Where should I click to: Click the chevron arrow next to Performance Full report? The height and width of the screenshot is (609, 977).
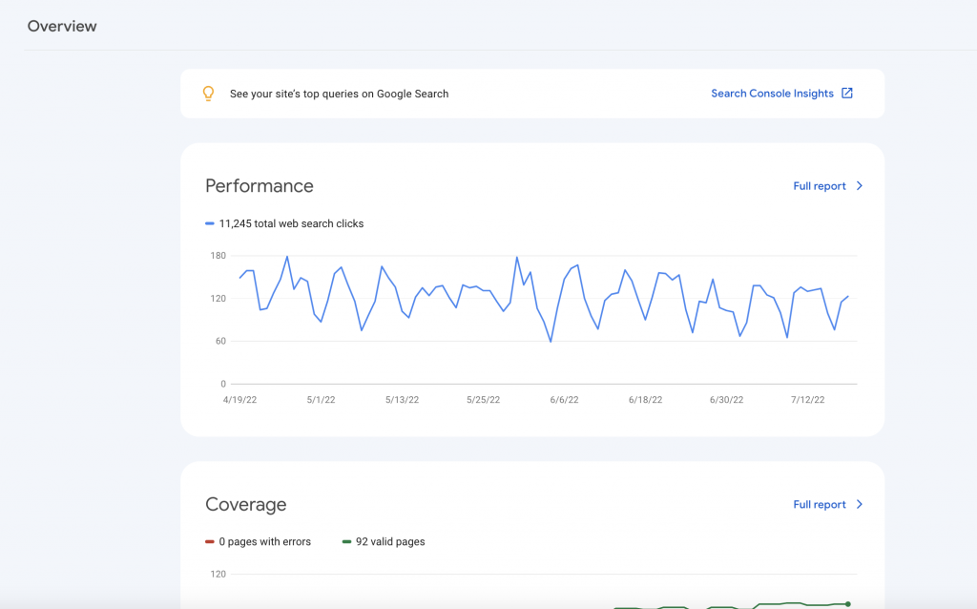tap(860, 186)
